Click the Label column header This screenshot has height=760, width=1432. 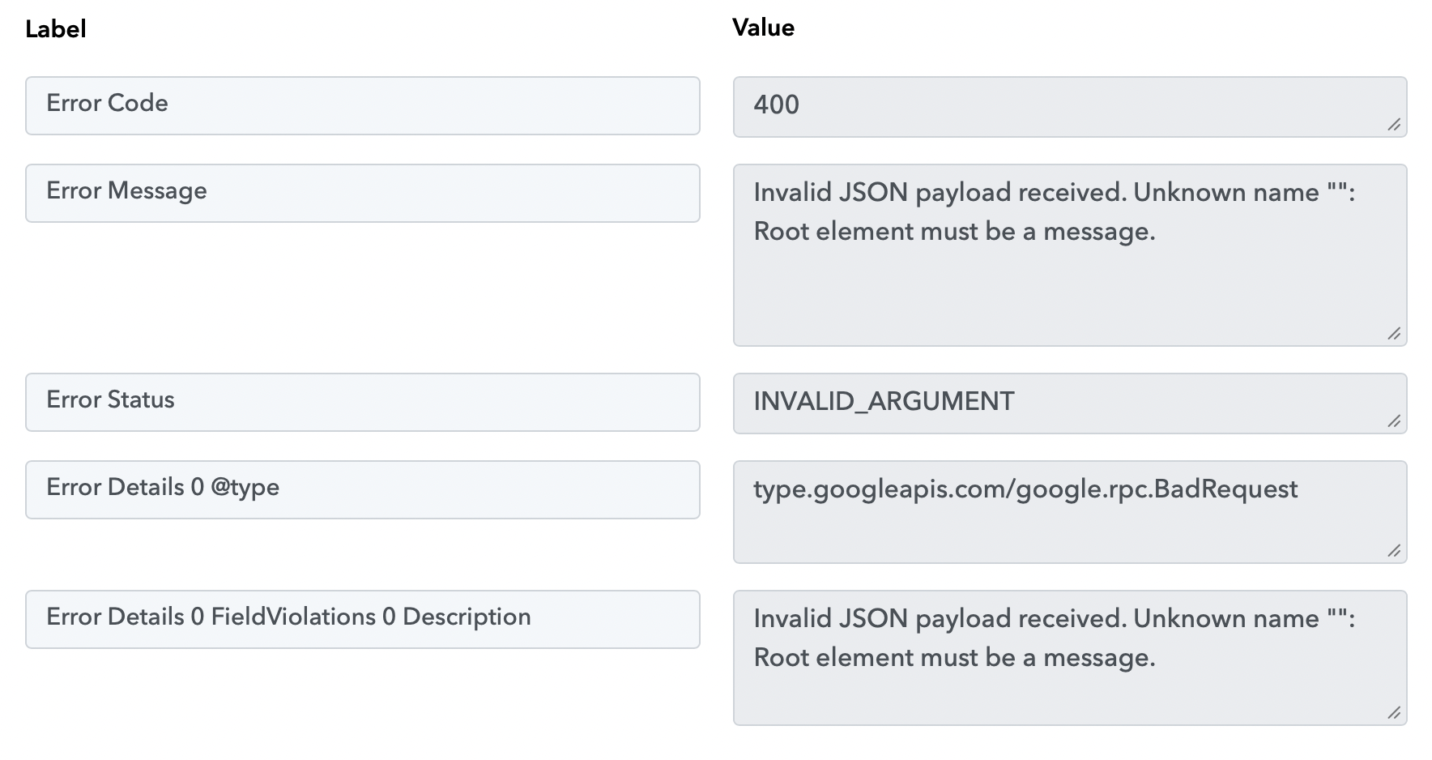pyautogui.click(x=56, y=29)
